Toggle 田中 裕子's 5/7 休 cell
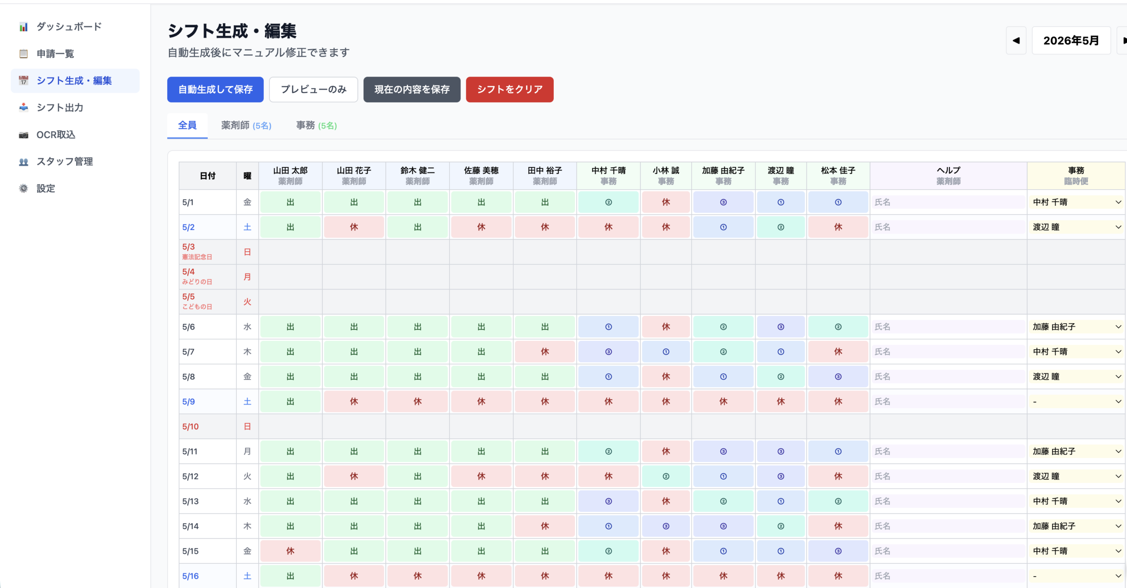Image resolution: width=1127 pixels, height=588 pixels. pos(545,352)
